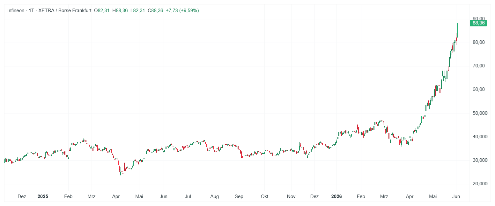
Task: Click the Apr marker next to Mai 2025
Action: point(116,196)
